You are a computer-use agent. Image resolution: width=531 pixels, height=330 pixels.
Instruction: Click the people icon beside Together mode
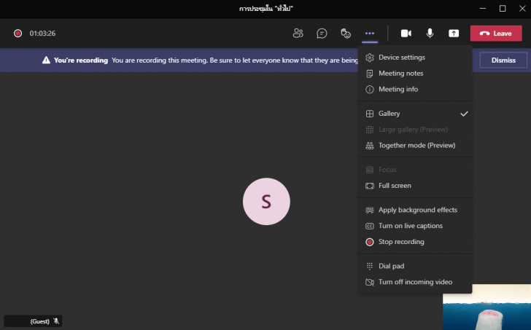click(x=370, y=146)
